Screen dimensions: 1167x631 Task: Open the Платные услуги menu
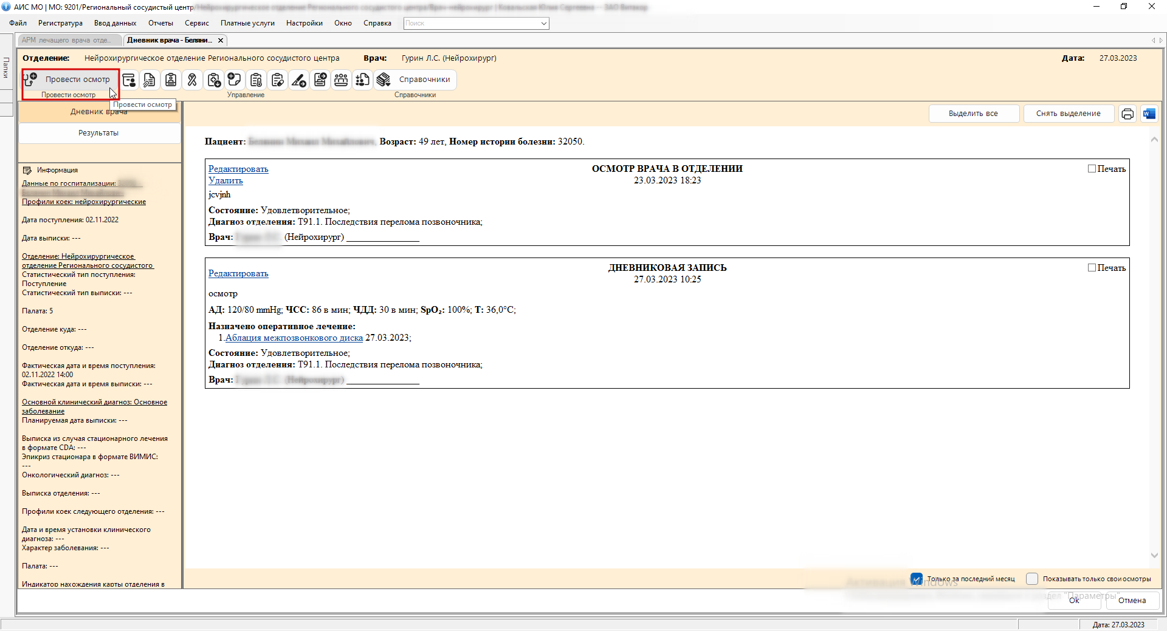tap(247, 23)
